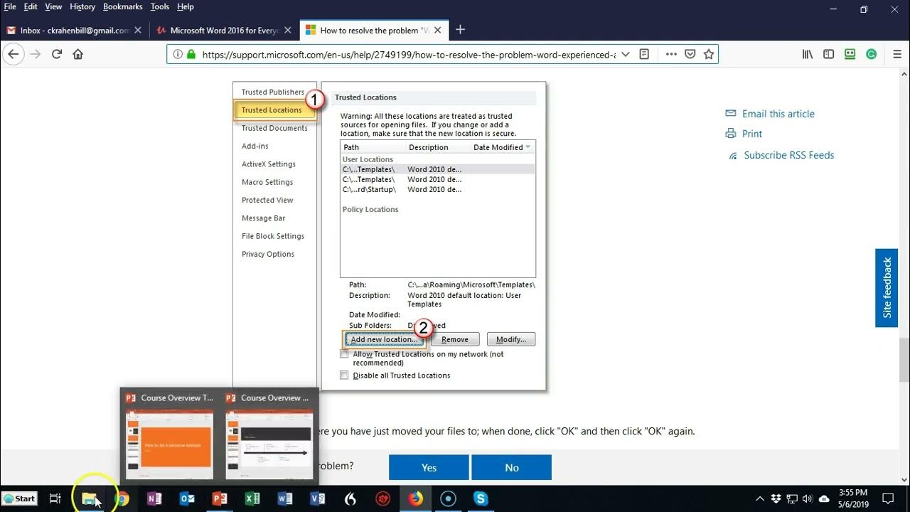
Task: Select the first Course Overview PowerPoint thumbnail
Action: click(x=169, y=437)
